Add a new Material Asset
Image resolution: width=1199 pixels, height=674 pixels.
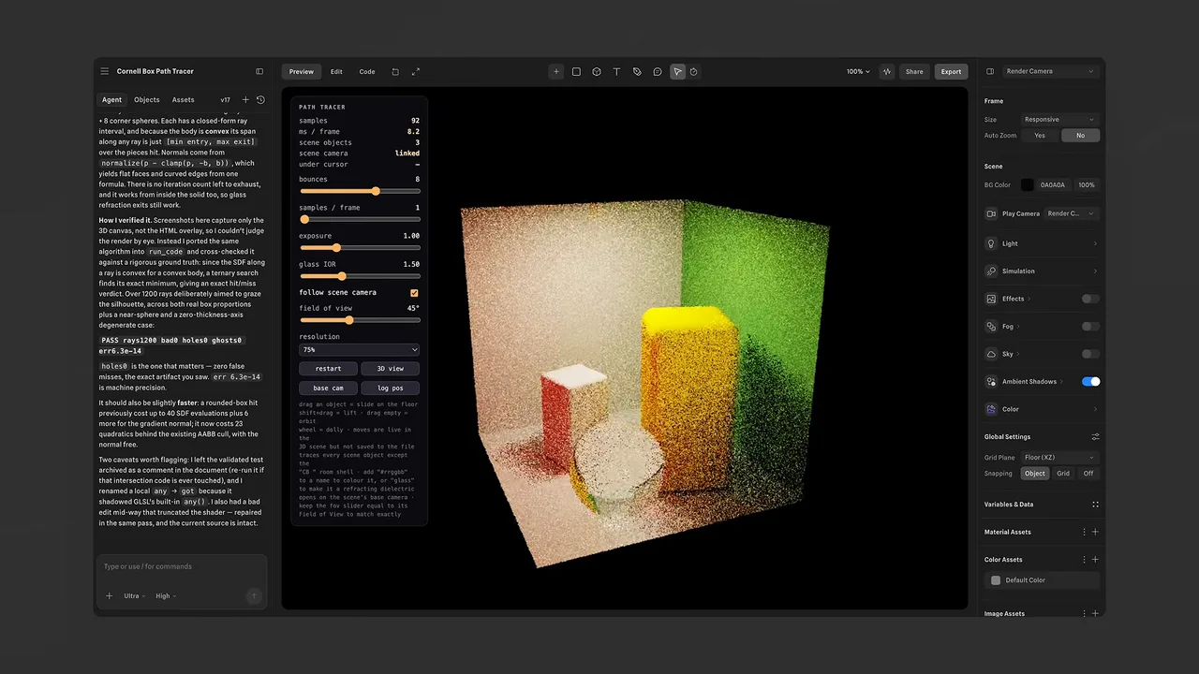click(1095, 532)
